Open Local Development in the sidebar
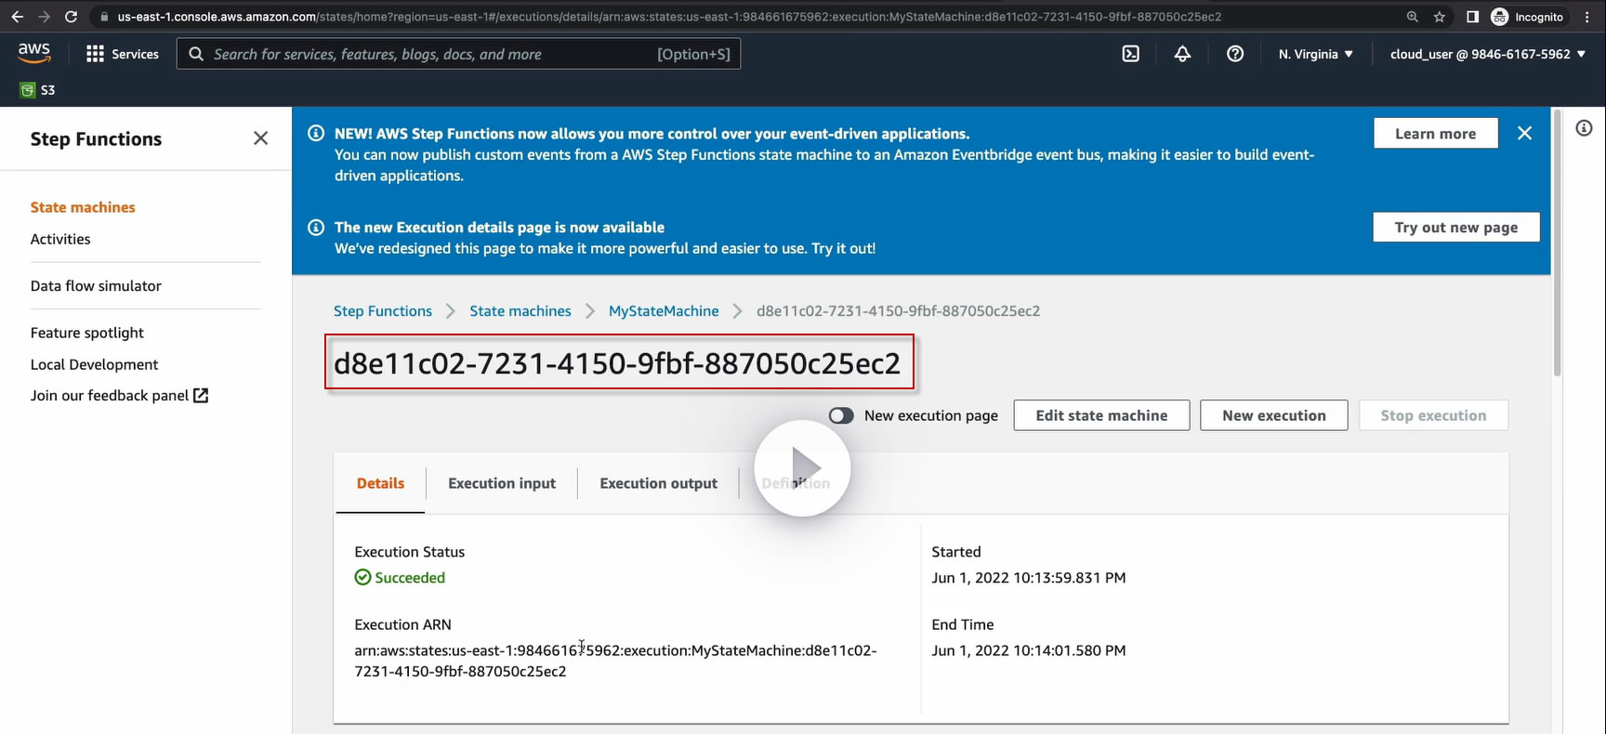 tap(94, 364)
